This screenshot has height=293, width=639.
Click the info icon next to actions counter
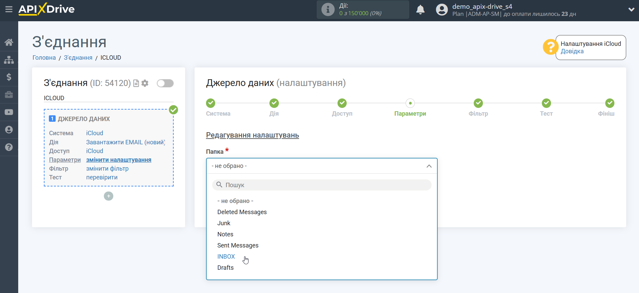point(328,9)
